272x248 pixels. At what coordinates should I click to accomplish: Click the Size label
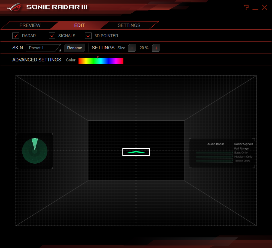tap(121, 48)
